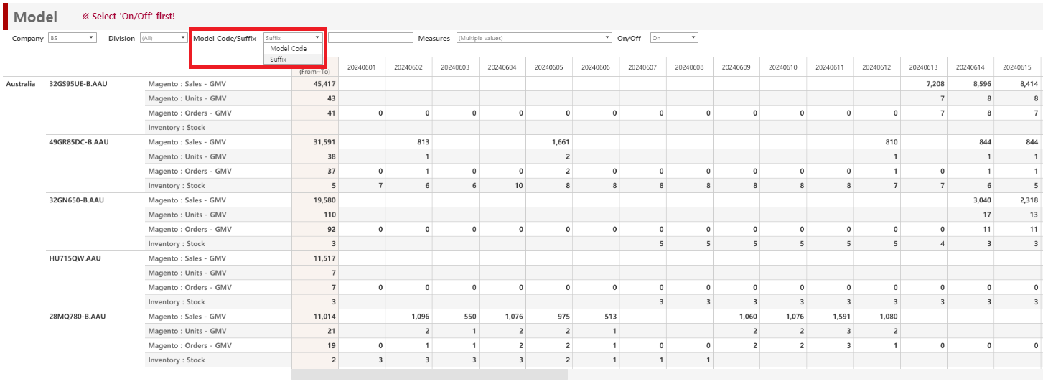Select model HU715QW.AAU row label
This screenshot has width=1043, height=384.
point(75,258)
